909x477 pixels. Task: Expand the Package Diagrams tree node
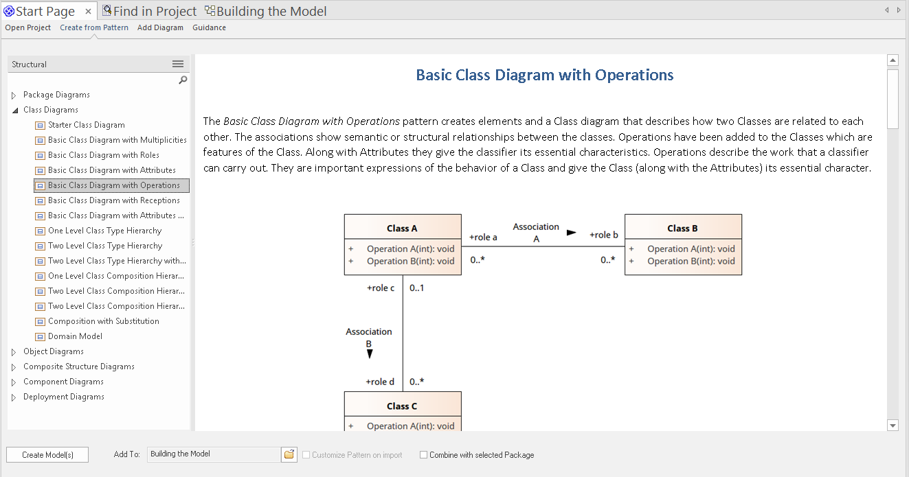[x=14, y=95]
